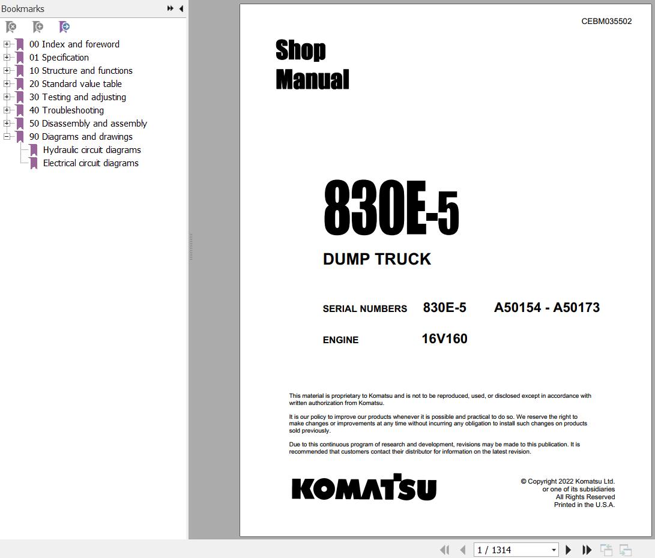Image resolution: width=655 pixels, height=558 pixels.
Task: Click the single page view icon
Action: click(606, 550)
